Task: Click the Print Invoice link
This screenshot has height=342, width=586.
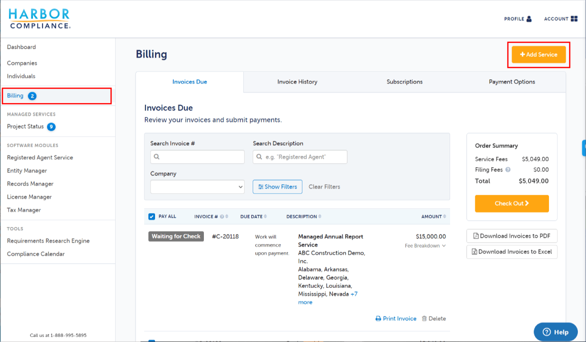Action: click(396, 319)
